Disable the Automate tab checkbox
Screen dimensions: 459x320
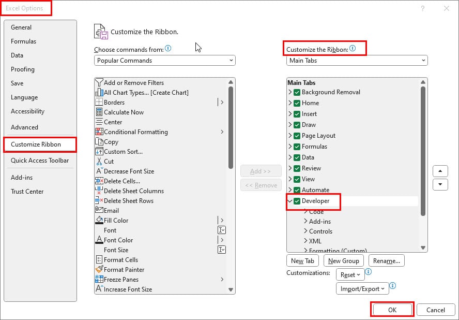pos(297,190)
